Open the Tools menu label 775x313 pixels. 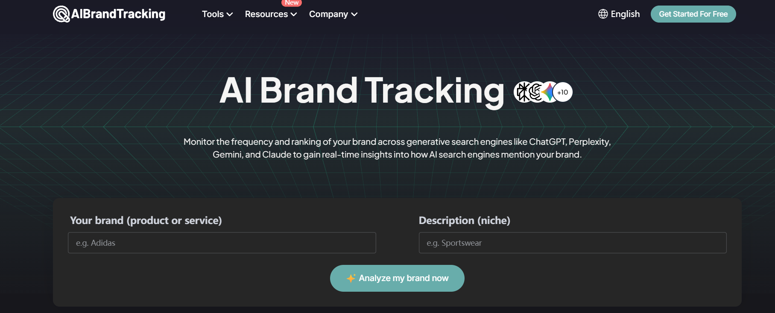click(x=213, y=14)
